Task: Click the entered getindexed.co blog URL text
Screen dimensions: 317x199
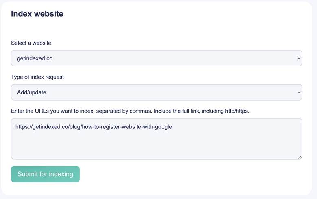Action: pos(94,127)
